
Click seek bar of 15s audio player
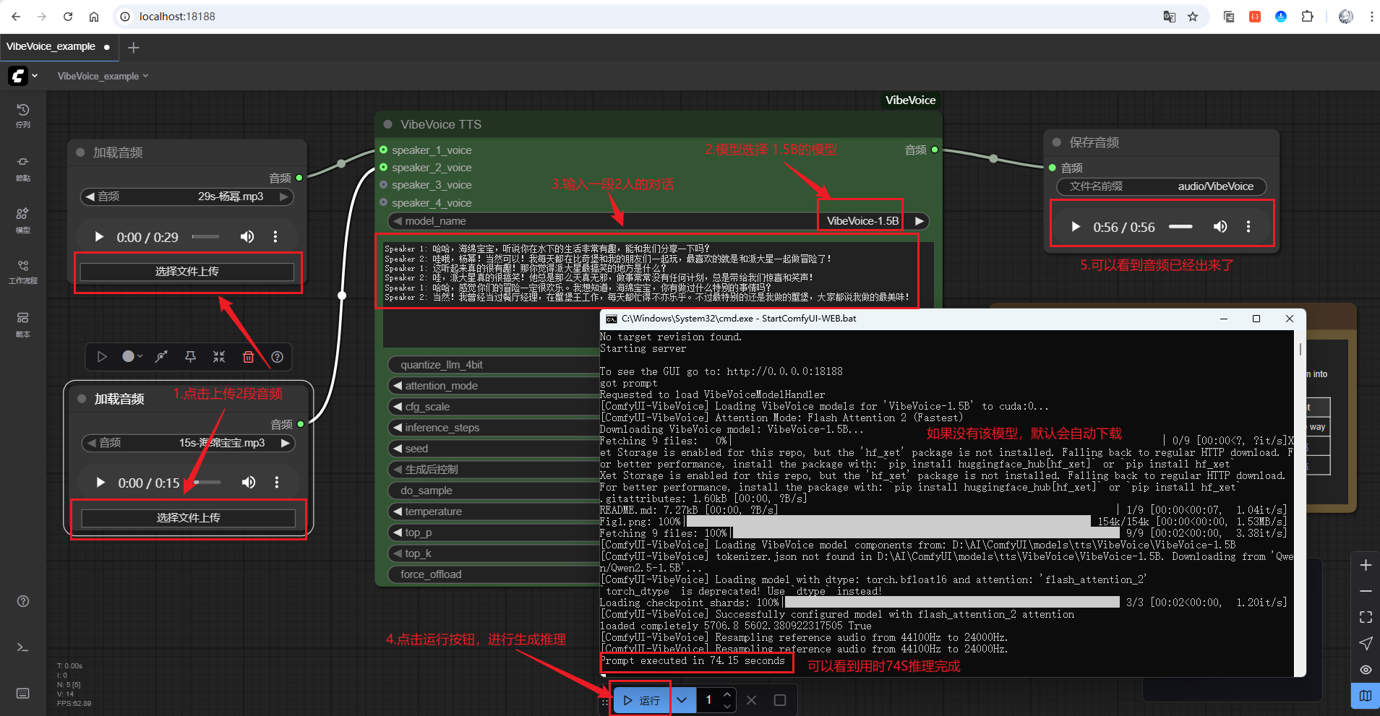tap(207, 482)
